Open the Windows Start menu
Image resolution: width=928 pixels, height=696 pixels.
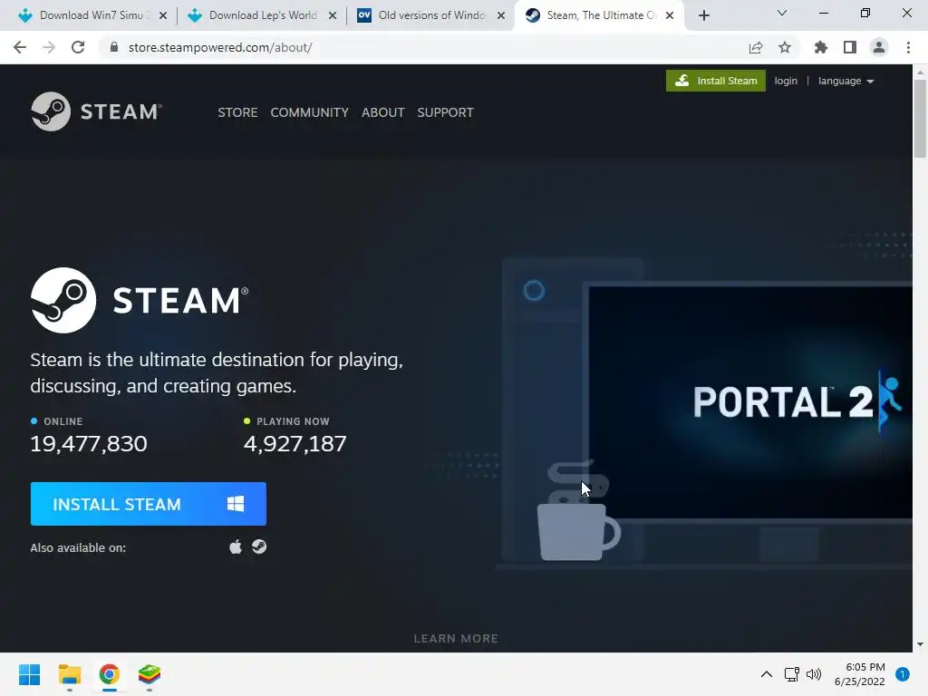(x=30, y=674)
